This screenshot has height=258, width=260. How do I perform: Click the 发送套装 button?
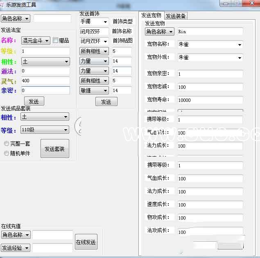(55, 149)
